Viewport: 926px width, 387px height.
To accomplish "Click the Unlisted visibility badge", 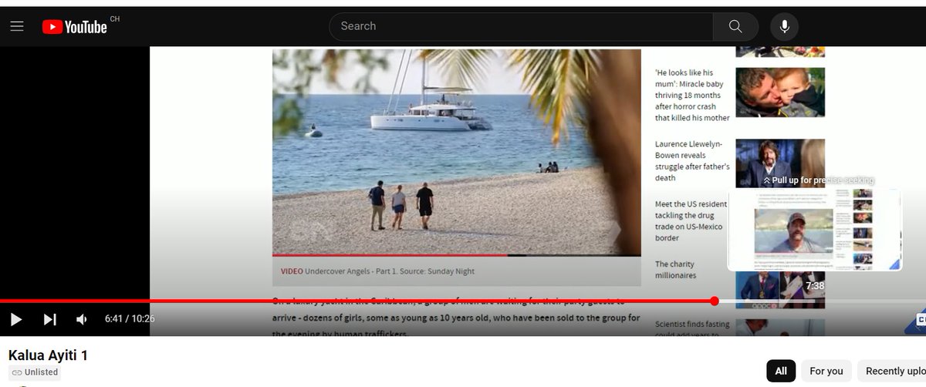I will [35, 372].
